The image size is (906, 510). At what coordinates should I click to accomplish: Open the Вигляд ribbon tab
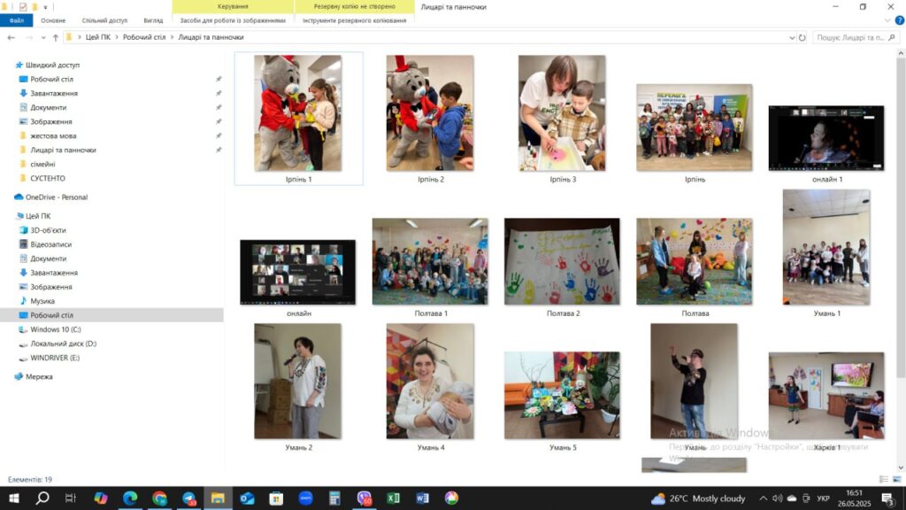[153, 20]
